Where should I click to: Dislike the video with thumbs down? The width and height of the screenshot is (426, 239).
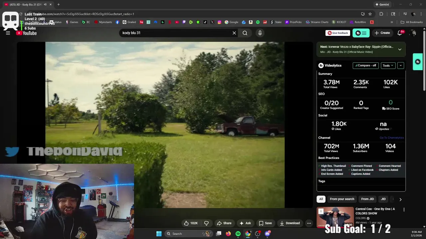(x=206, y=223)
